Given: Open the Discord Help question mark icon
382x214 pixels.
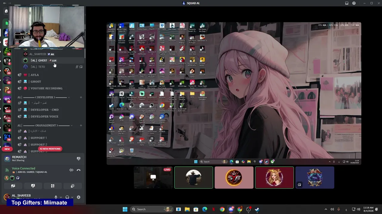Looking at the screenshot, I should pos(354,3).
